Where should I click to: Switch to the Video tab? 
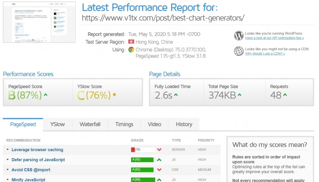coord(155,124)
